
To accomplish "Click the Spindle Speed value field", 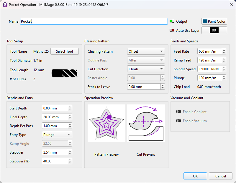I will (209, 69).
